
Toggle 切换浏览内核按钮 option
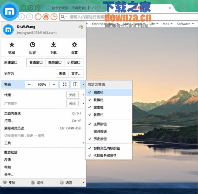[109, 148]
